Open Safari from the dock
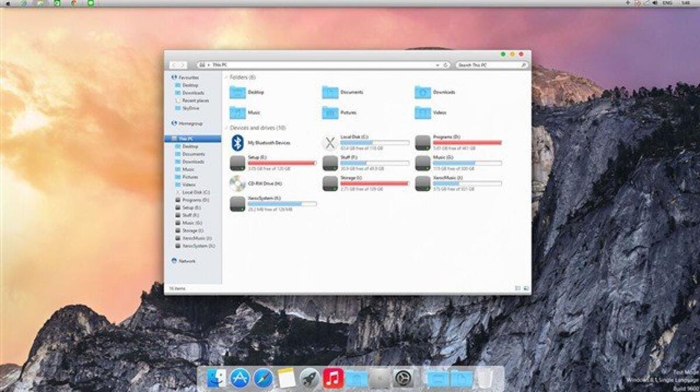This screenshot has width=700, height=392. [x=264, y=379]
